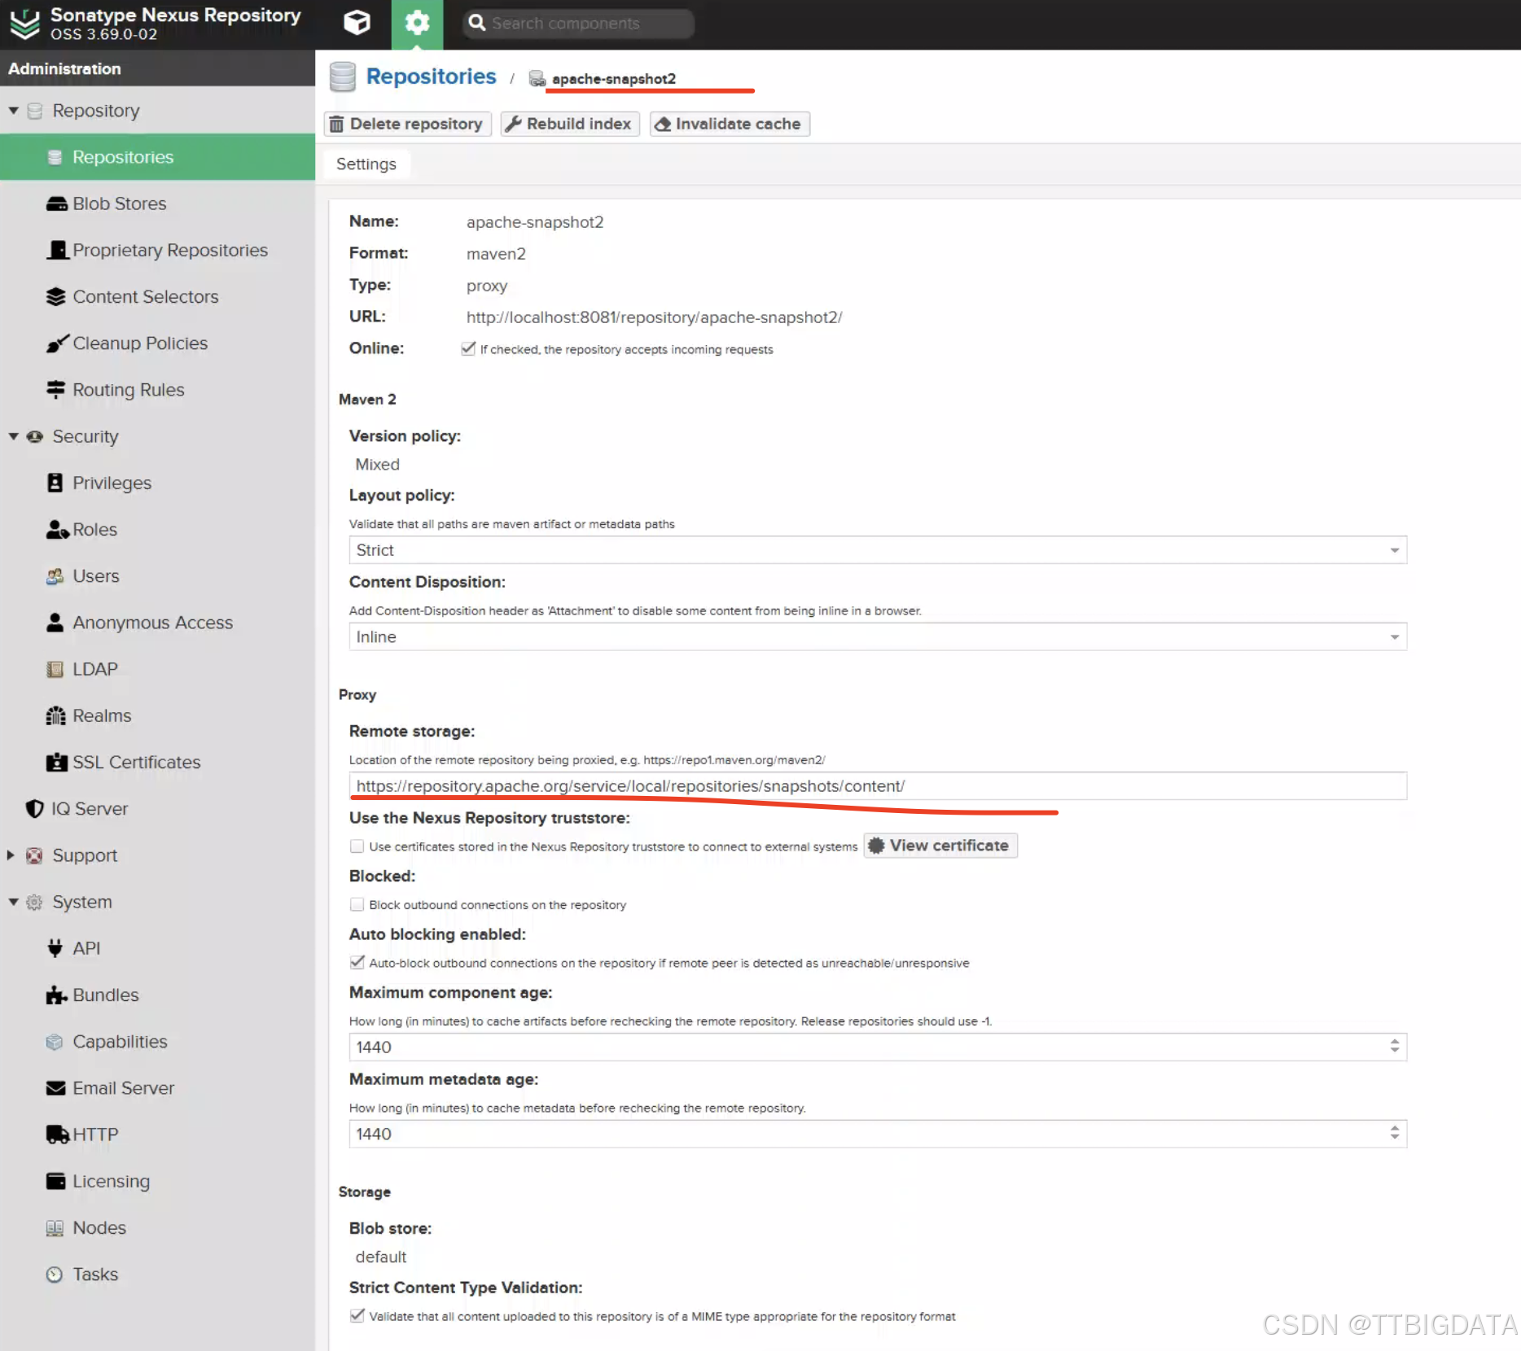
Task: Click the Delete repository button
Action: (407, 124)
